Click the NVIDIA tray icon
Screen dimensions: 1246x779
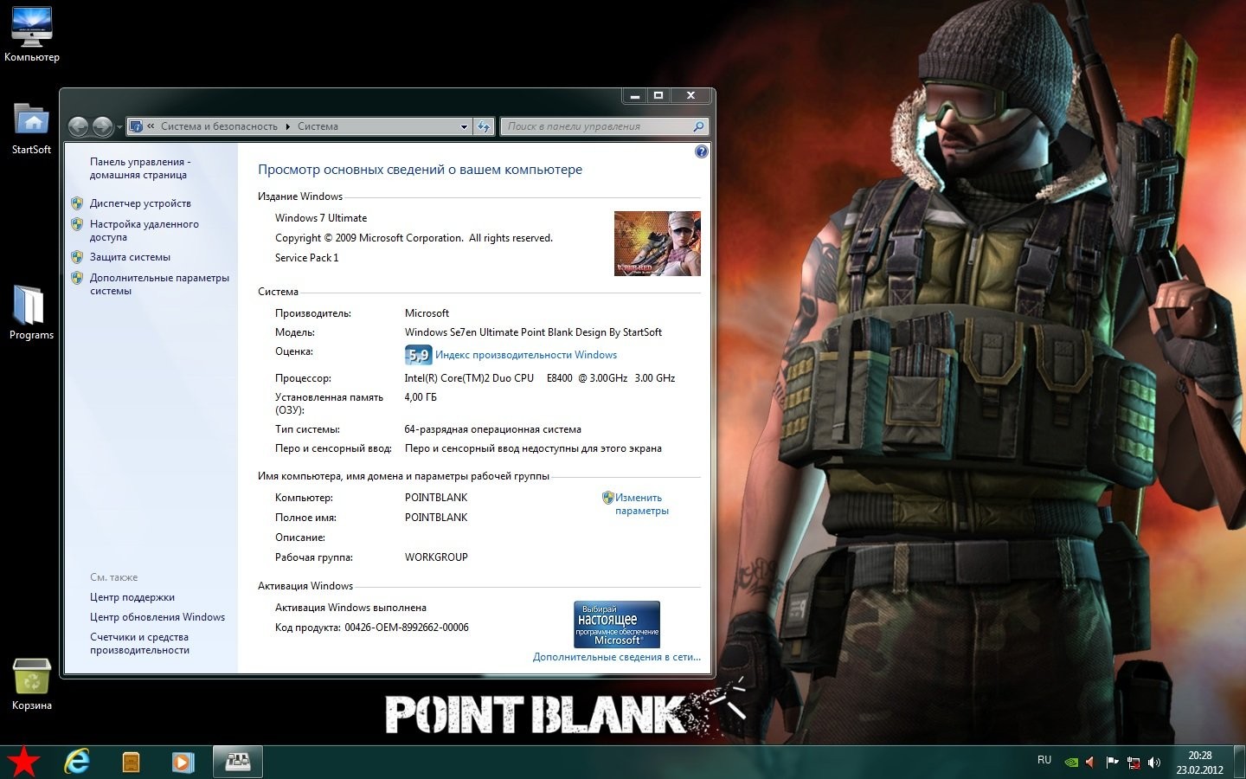(x=1071, y=763)
